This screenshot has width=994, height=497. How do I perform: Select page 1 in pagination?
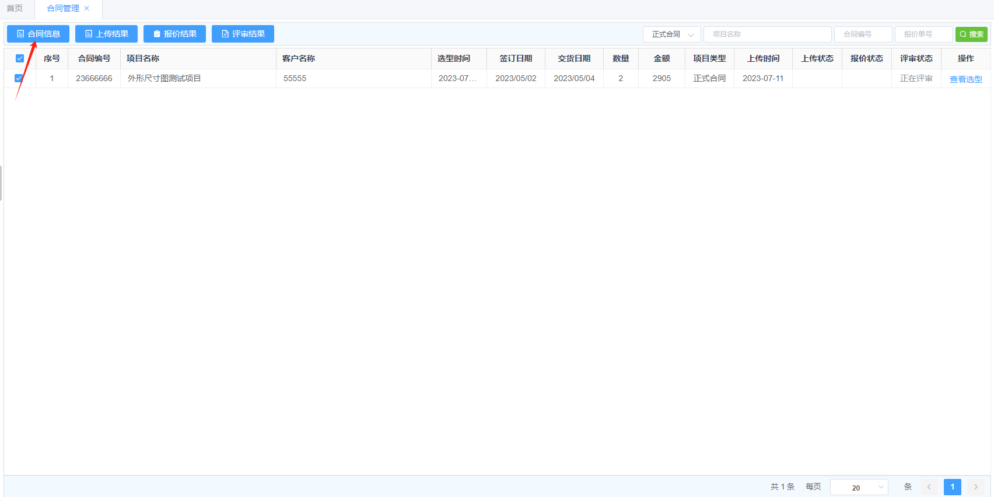point(952,487)
